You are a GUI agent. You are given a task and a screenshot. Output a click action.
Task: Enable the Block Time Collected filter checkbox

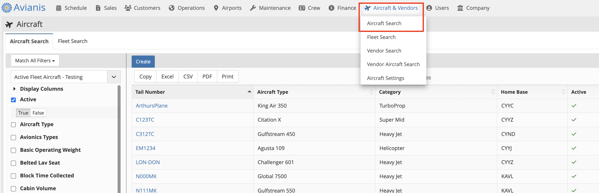tap(14, 176)
